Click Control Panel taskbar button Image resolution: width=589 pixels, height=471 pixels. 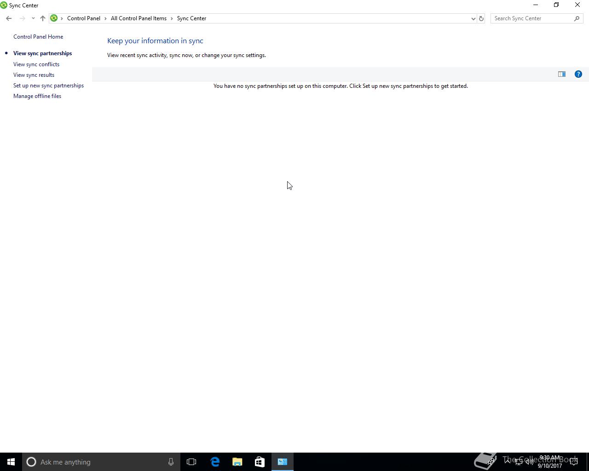coord(283,462)
